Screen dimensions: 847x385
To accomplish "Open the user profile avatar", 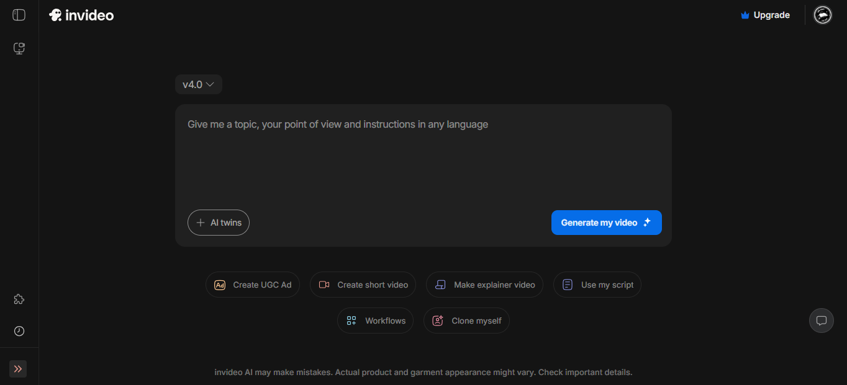I will coord(823,15).
